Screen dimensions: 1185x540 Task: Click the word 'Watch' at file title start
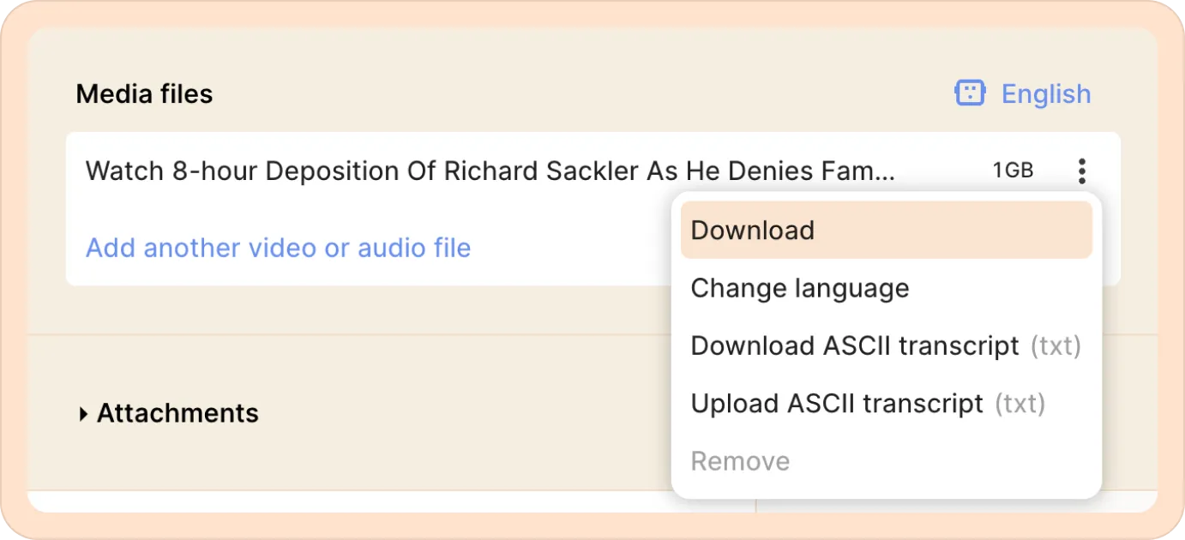tap(125, 171)
